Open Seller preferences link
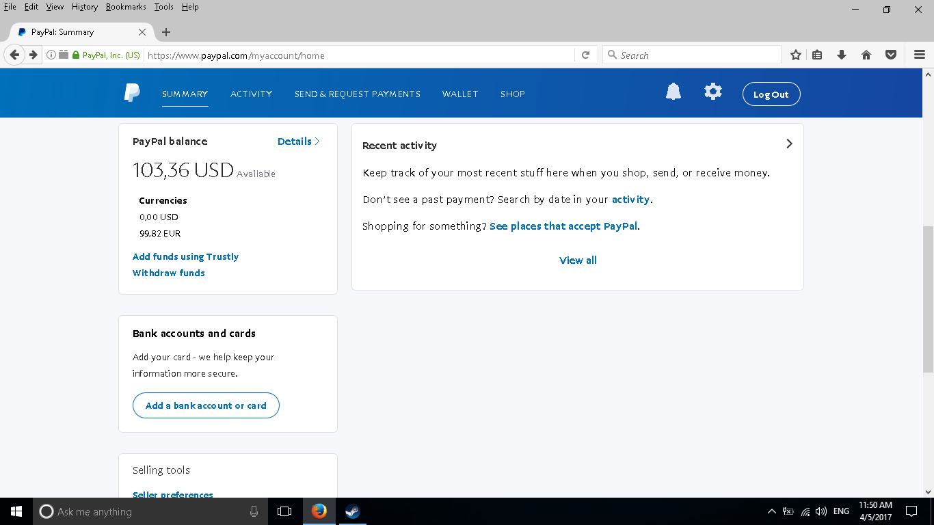Image resolution: width=934 pixels, height=525 pixels. tap(173, 494)
